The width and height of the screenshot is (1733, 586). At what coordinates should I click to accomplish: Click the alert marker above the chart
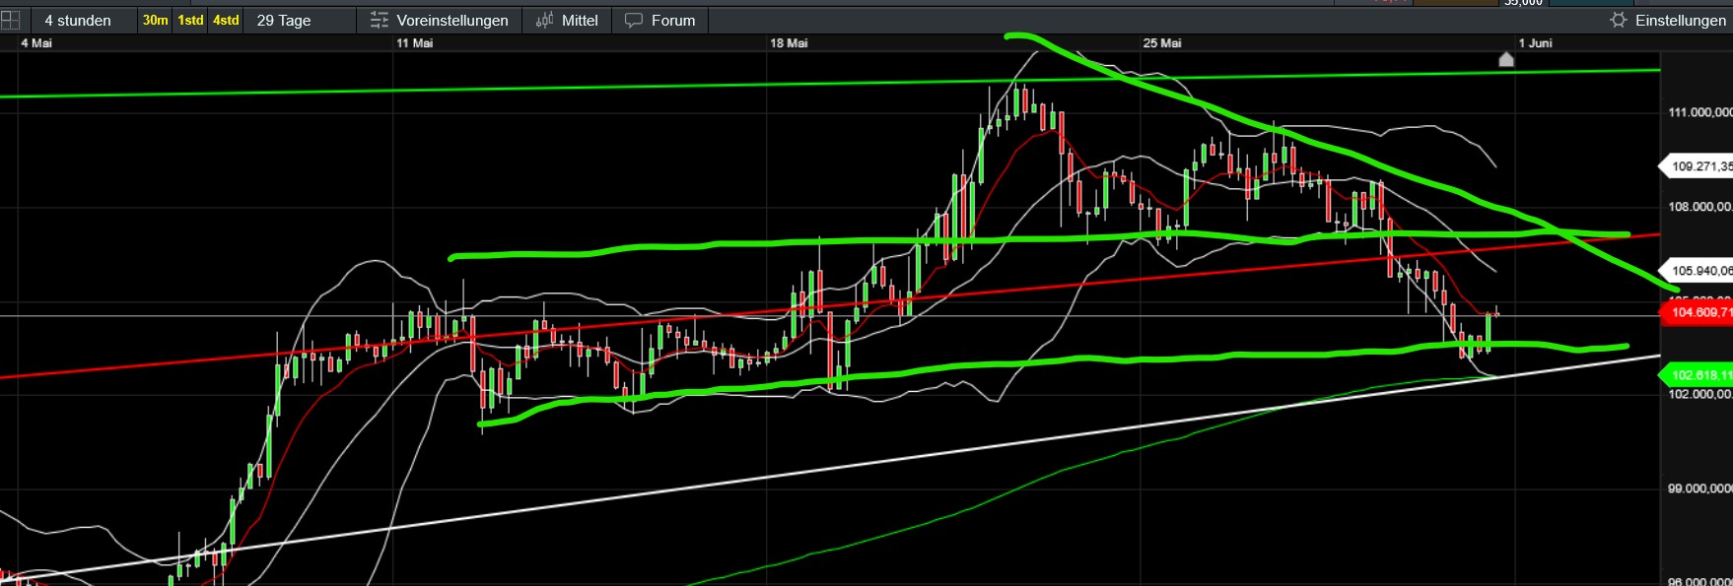1506,59
